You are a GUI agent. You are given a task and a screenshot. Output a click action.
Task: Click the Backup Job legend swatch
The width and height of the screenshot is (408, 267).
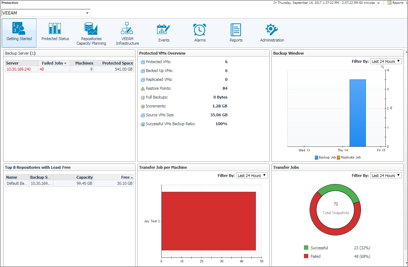point(317,157)
